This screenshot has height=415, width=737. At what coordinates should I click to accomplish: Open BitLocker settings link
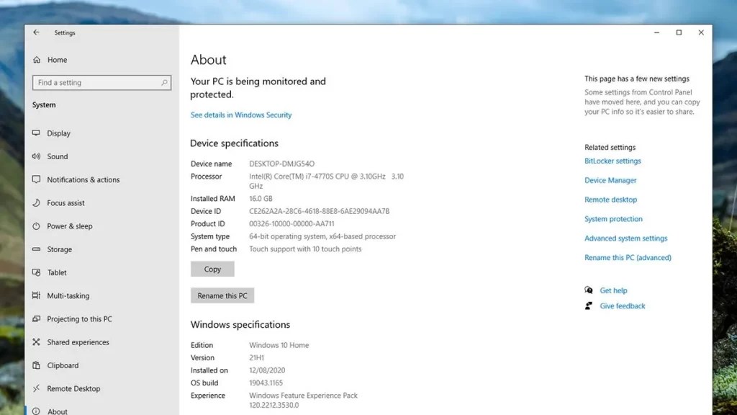pyautogui.click(x=612, y=161)
